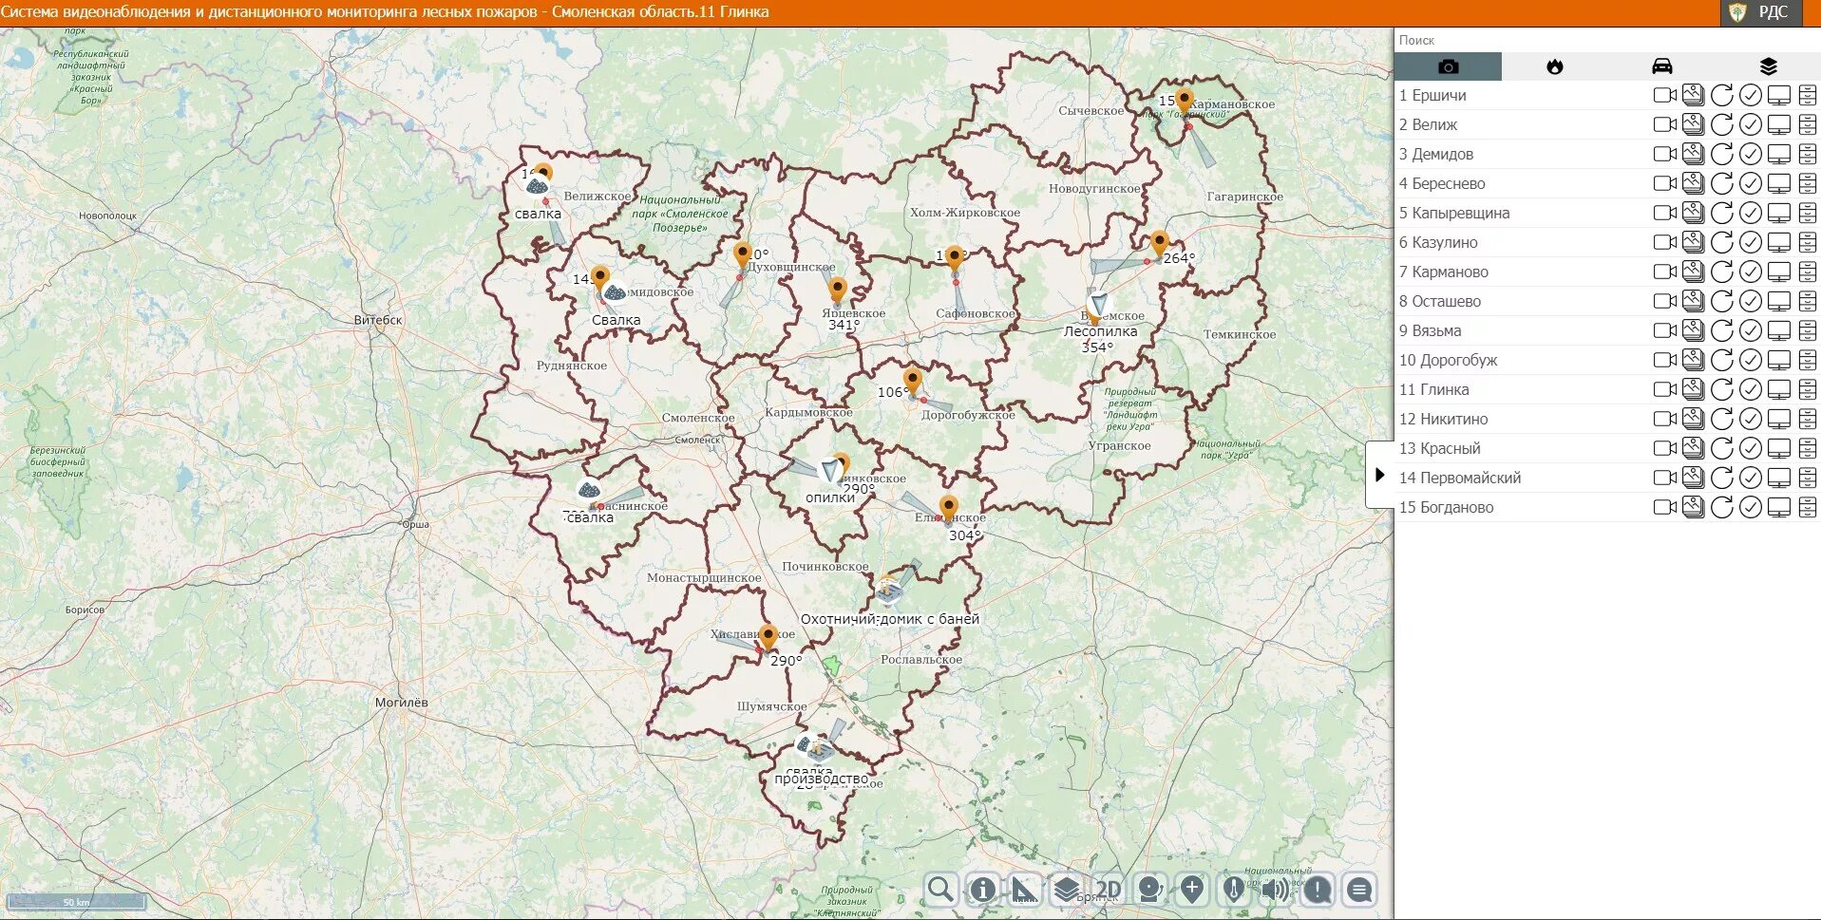Click camera pin above Ярцевское label
1821x920 pixels.
click(837, 290)
